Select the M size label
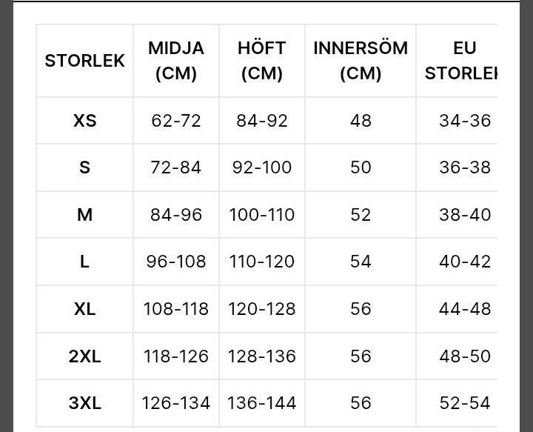Viewport: 533px width, 432px height. (84, 215)
